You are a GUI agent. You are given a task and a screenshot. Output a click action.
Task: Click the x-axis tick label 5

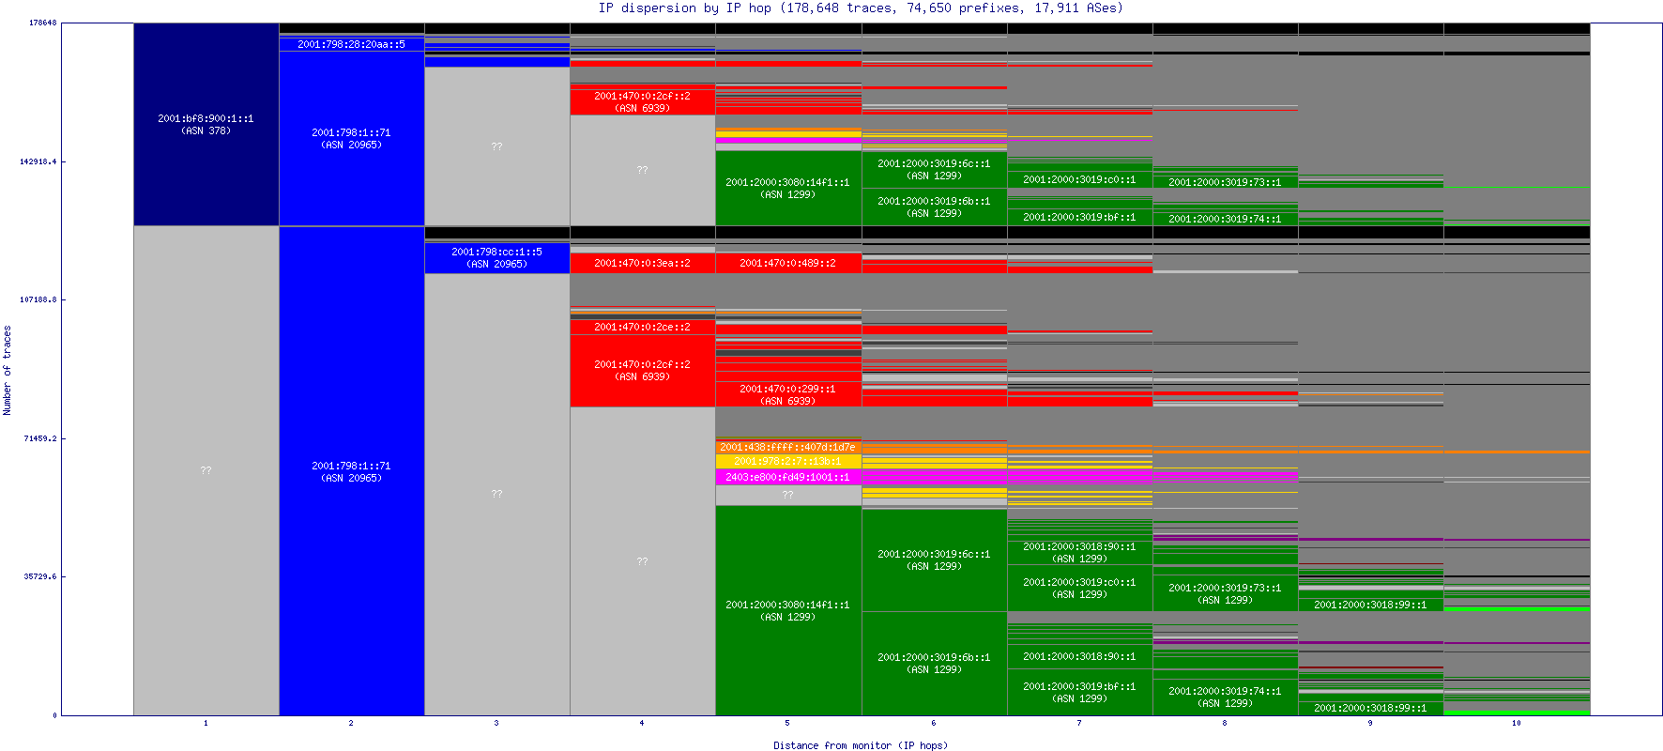click(x=787, y=723)
